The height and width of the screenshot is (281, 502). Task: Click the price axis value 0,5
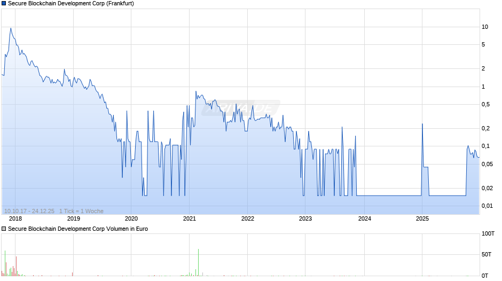485,105
